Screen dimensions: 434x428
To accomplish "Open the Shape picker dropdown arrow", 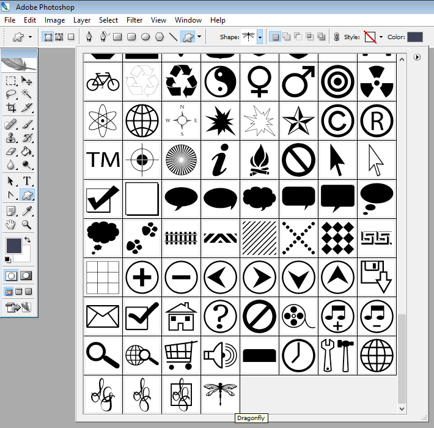I will click(260, 37).
